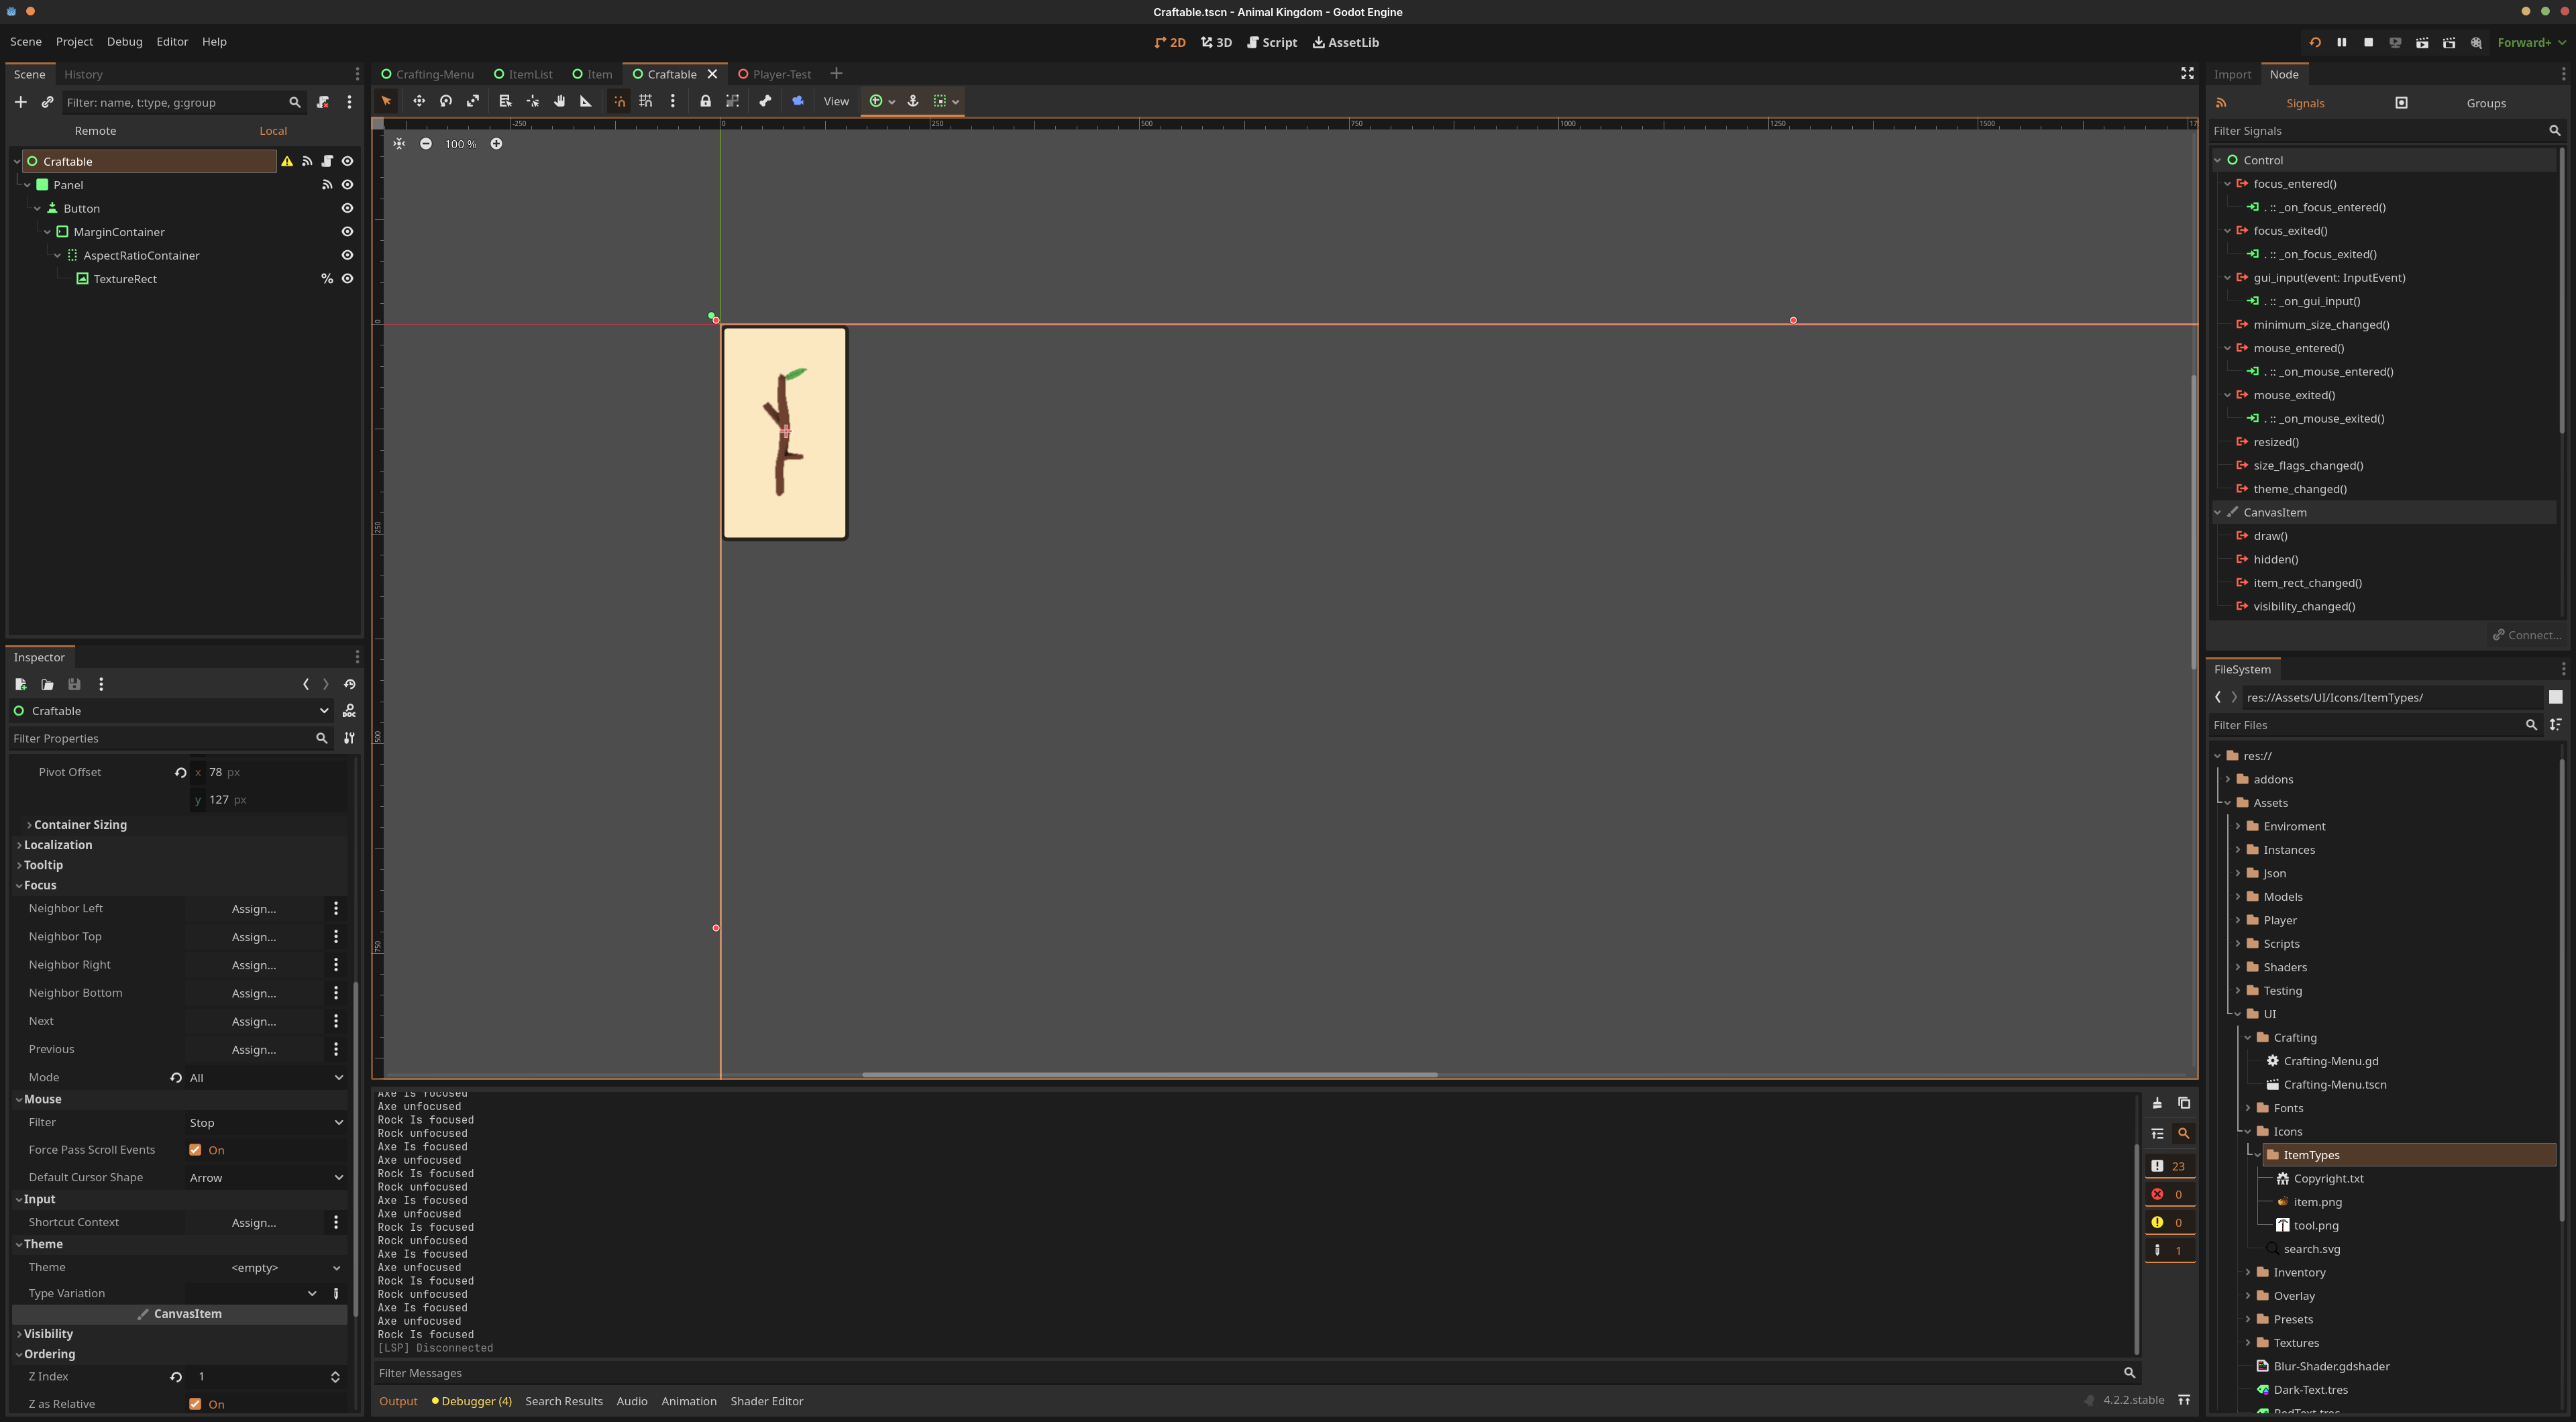Open the skeleton bone options icon

click(765, 101)
